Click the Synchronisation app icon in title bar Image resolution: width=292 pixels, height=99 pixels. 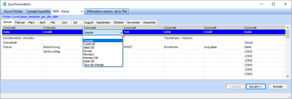[5, 4]
